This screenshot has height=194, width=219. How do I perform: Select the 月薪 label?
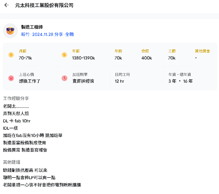(23, 51)
